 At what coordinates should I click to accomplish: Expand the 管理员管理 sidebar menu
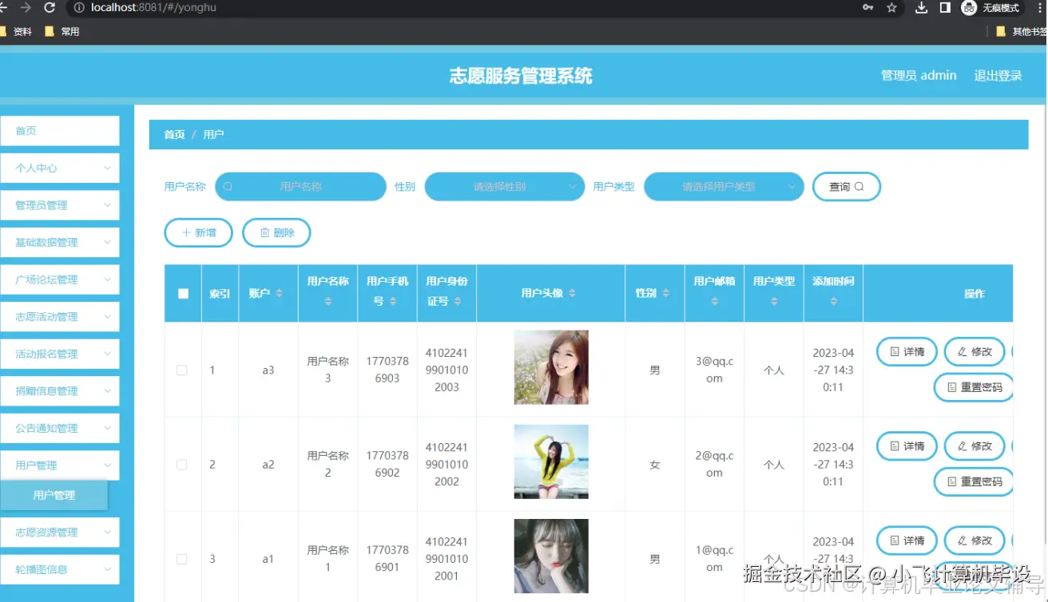(x=60, y=205)
